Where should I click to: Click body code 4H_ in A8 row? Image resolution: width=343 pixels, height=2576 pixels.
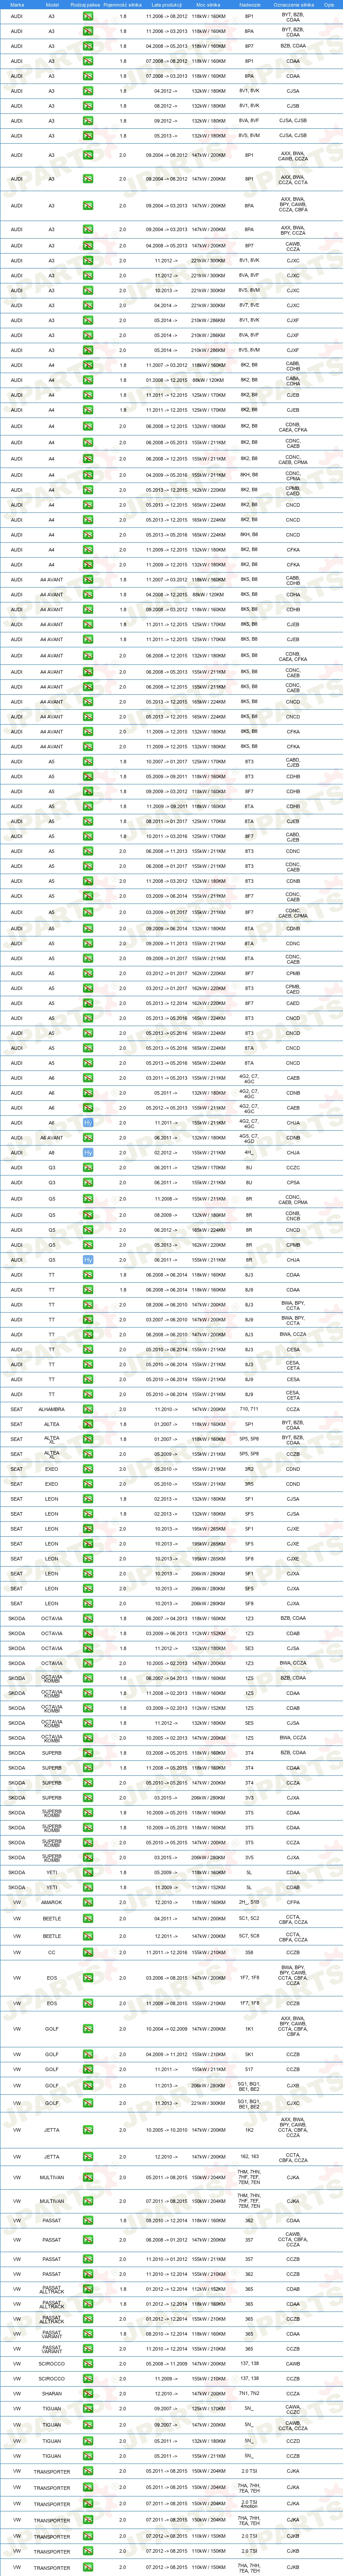click(249, 1153)
